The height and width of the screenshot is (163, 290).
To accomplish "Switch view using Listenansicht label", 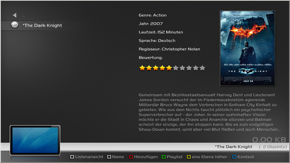I will (89, 157).
